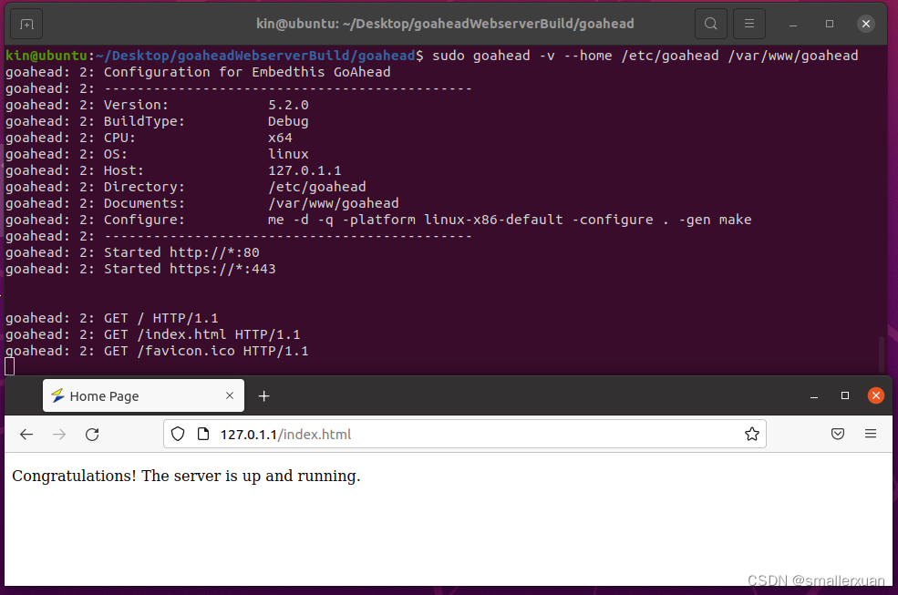Click the address bar showing 127.0.1.1/index.html
This screenshot has height=595, width=898.
pyautogui.click(x=464, y=434)
